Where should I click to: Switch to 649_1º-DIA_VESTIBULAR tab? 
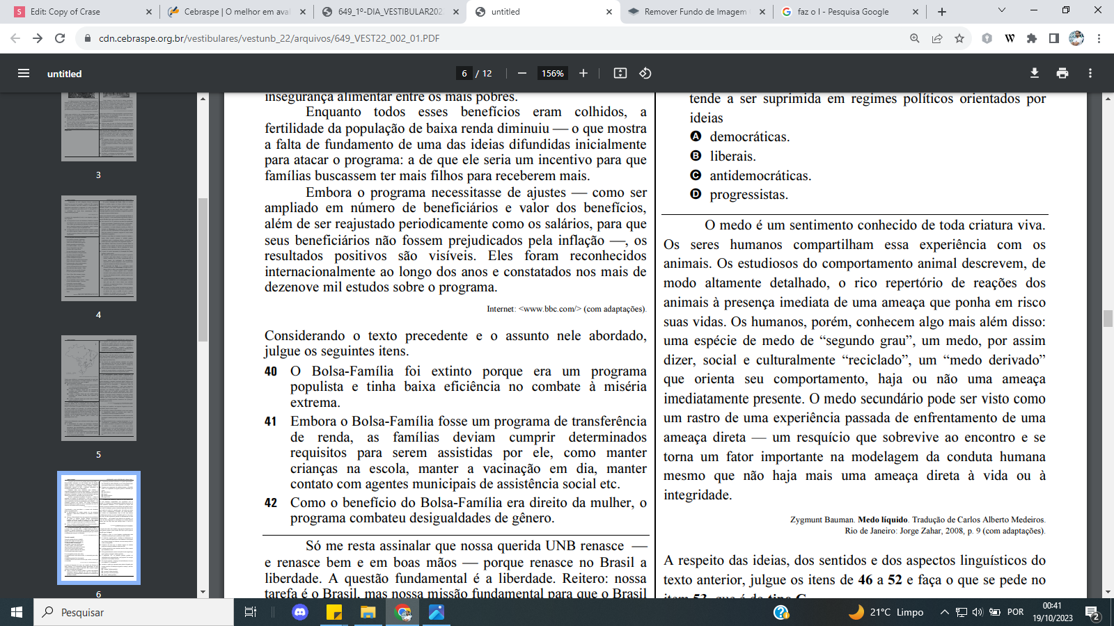tap(390, 12)
